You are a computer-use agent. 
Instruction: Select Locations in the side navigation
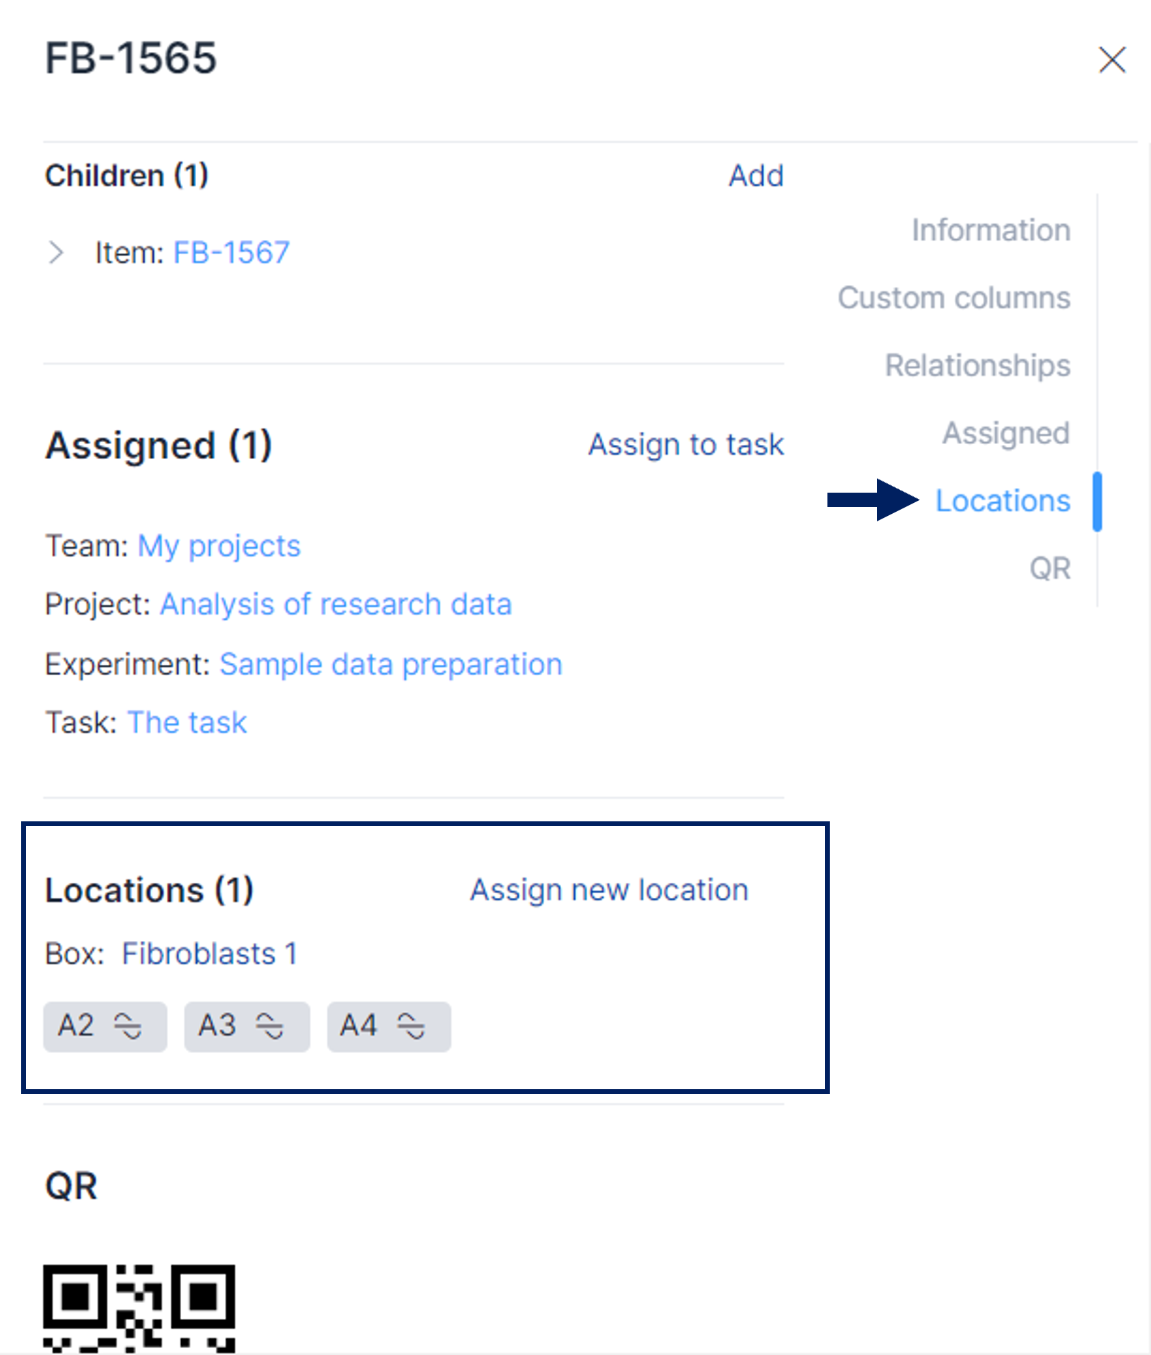1002,501
